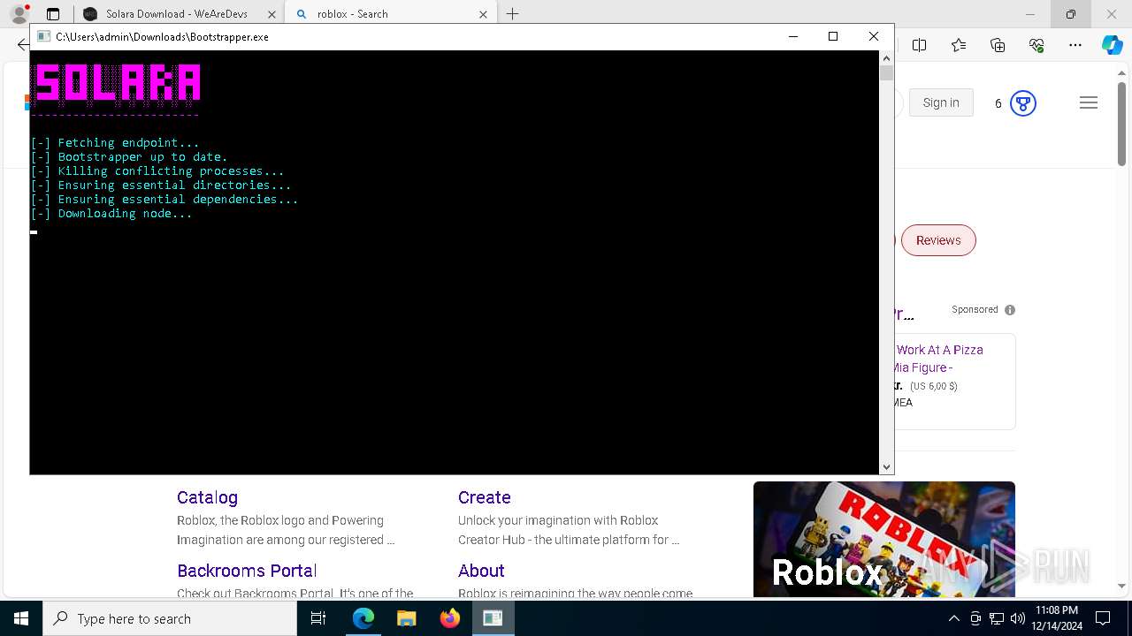
Task: Open File Explorer from taskbar
Action: click(x=407, y=618)
